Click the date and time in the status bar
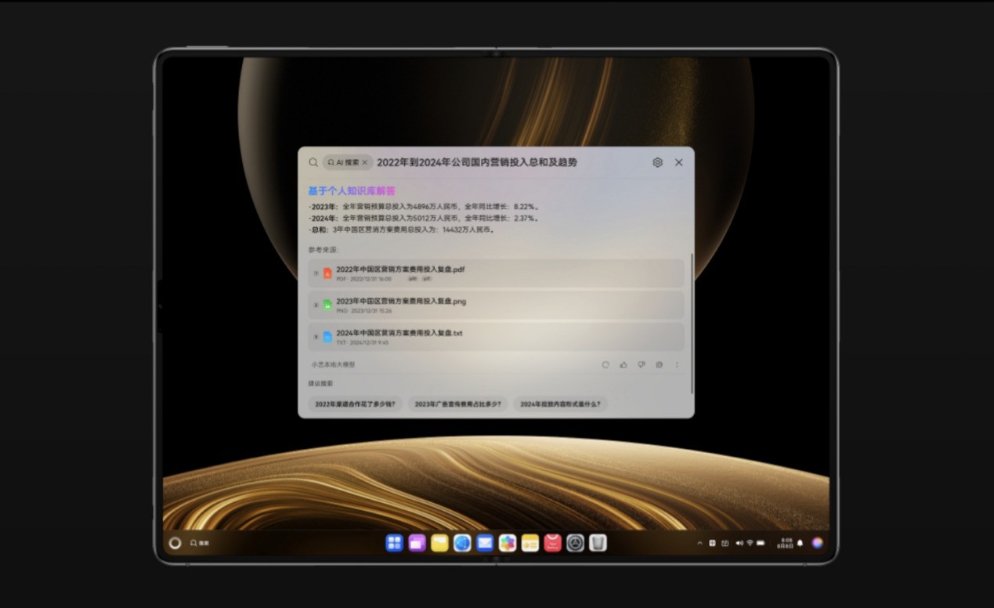The height and width of the screenshot is (608, 994). pos(786,542)
